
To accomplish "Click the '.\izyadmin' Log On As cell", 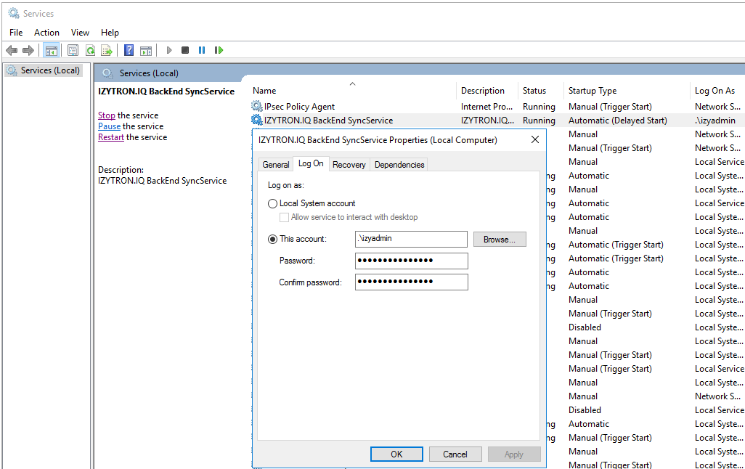I will click(x=715, y=121).
